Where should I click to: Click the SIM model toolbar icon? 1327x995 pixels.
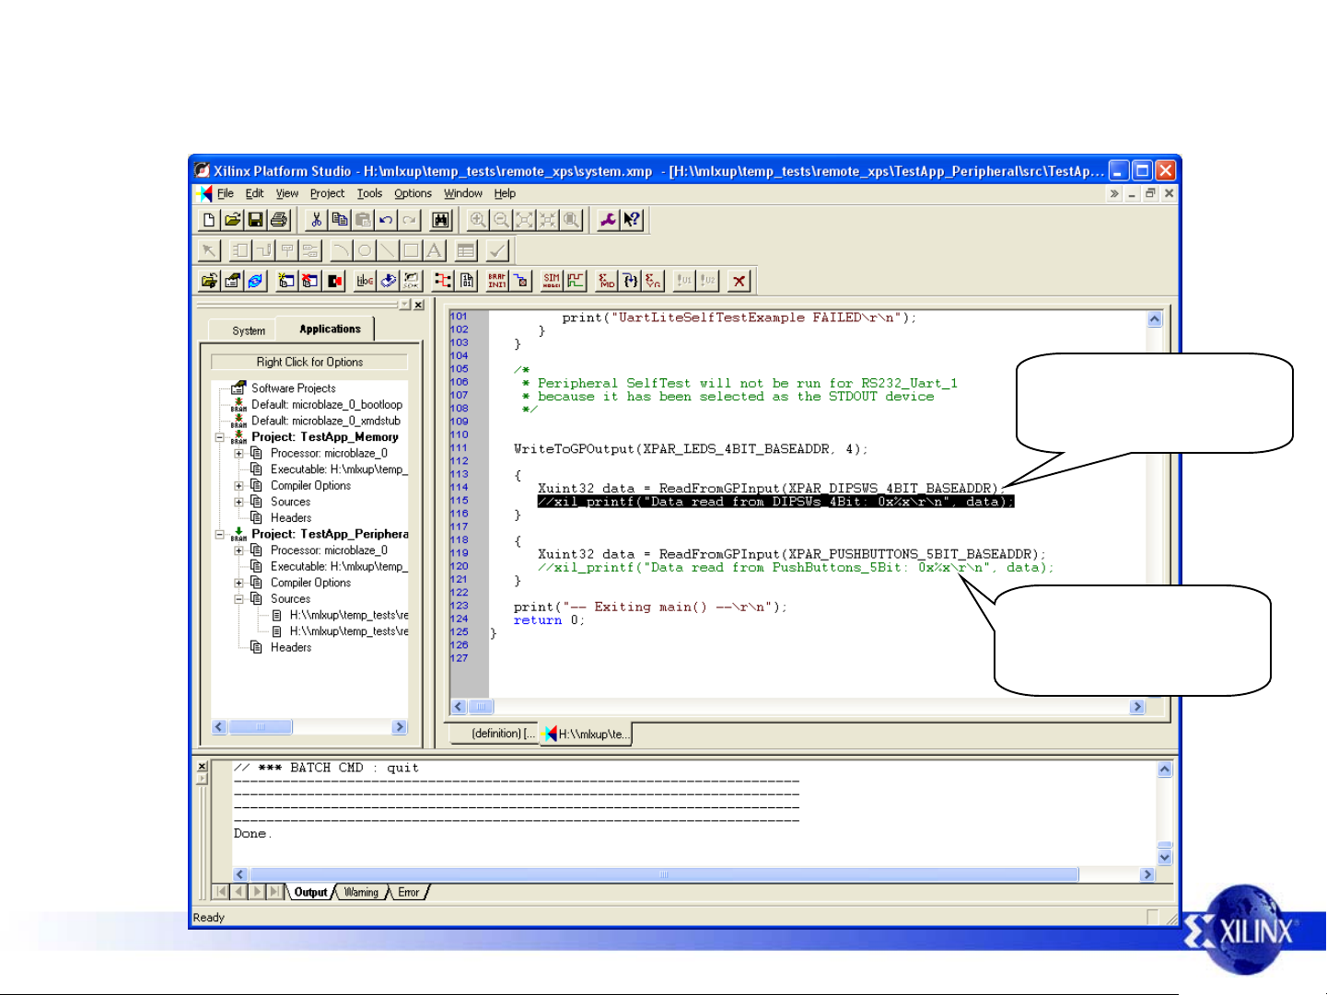pos(552,281)
